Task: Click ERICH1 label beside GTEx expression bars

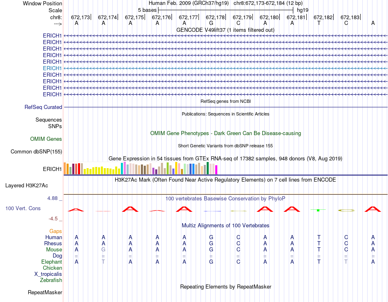Action: (x=52, y=169)
